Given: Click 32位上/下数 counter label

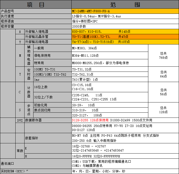Looking at the screenshot, I should coord(52,97).
